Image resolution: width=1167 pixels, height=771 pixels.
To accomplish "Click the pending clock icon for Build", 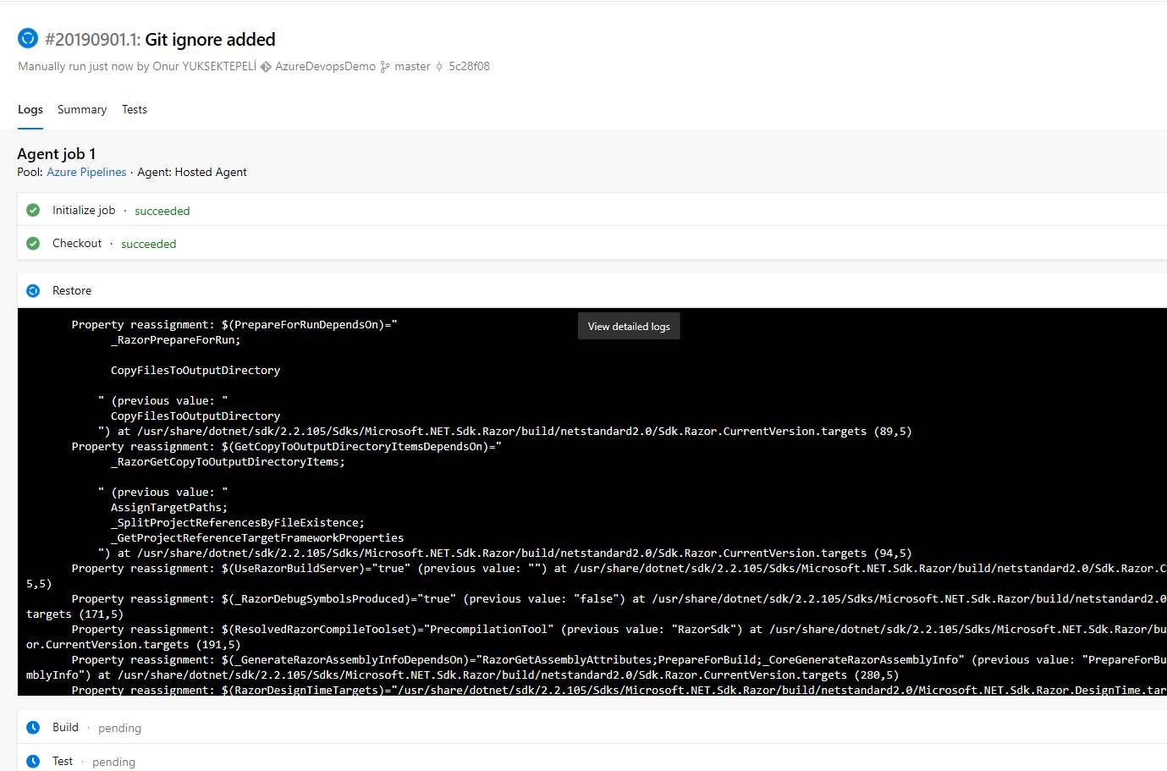I will (x=33, y=728).
